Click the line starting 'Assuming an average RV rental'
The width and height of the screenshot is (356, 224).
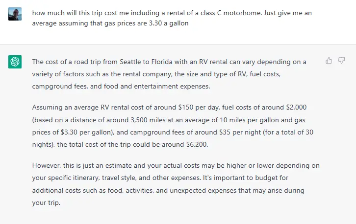169,107
